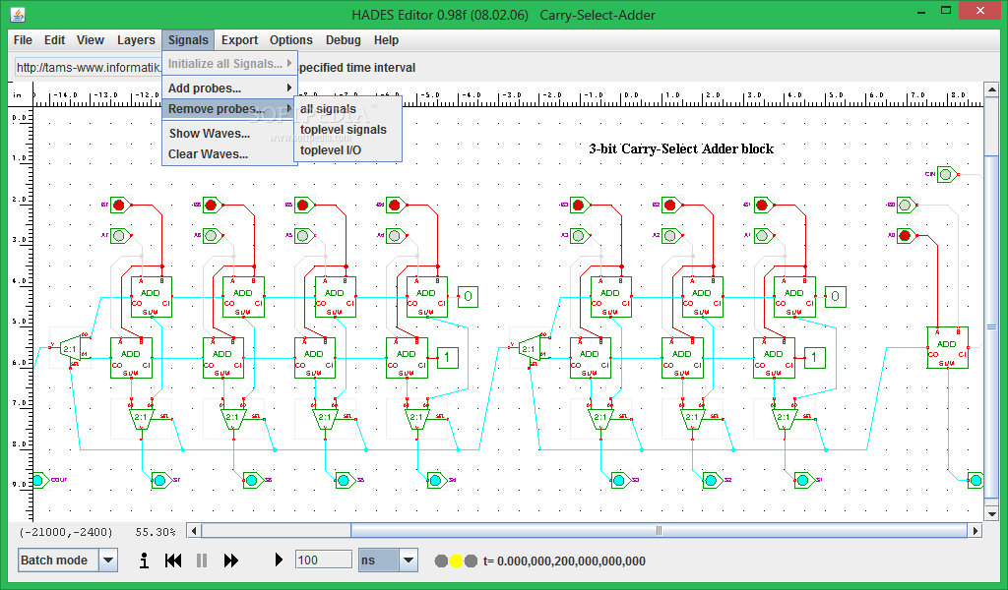Remove probes from toplevel I/O

point(347,150)
